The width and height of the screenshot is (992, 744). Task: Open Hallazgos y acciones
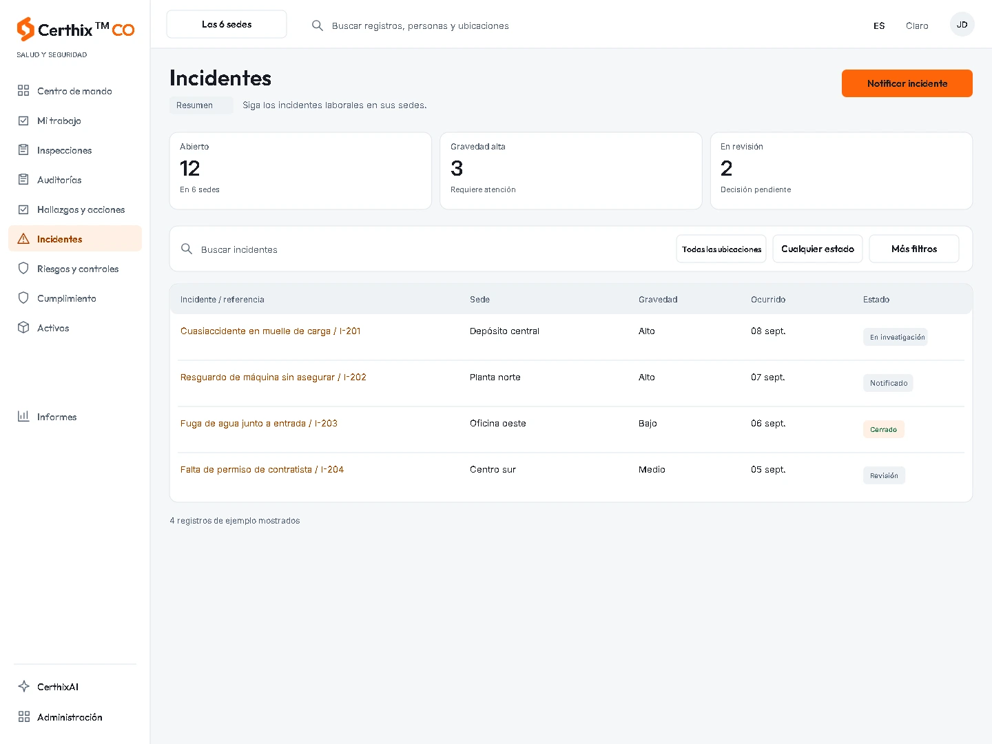(75, 209)
